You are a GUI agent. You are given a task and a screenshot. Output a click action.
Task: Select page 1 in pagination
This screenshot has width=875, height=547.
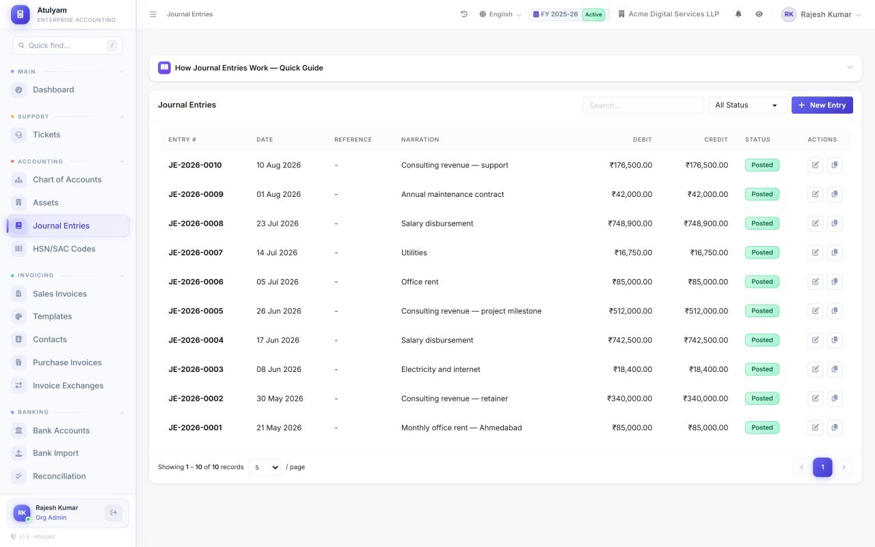coord(822,467)
